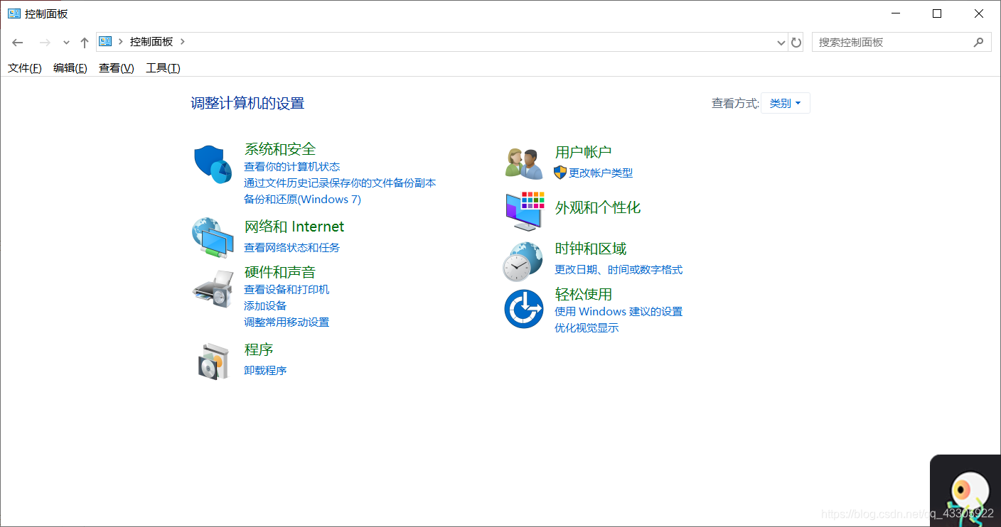Click 查看网络状态和任务 link

click(292, 247)
